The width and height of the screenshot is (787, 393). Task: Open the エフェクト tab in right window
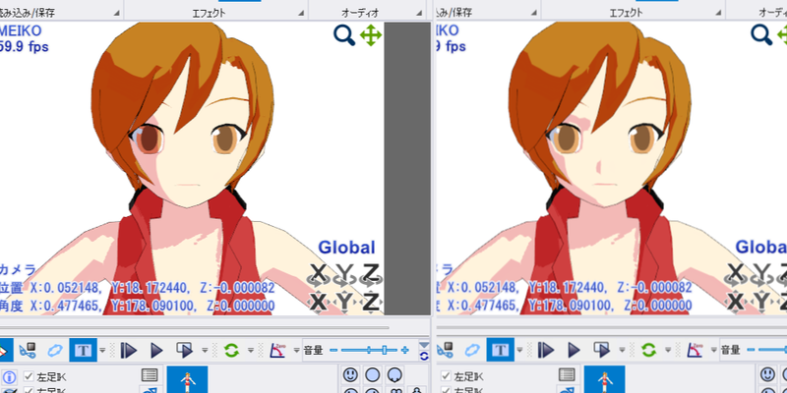pyautogui.click(x=626, y=13)
